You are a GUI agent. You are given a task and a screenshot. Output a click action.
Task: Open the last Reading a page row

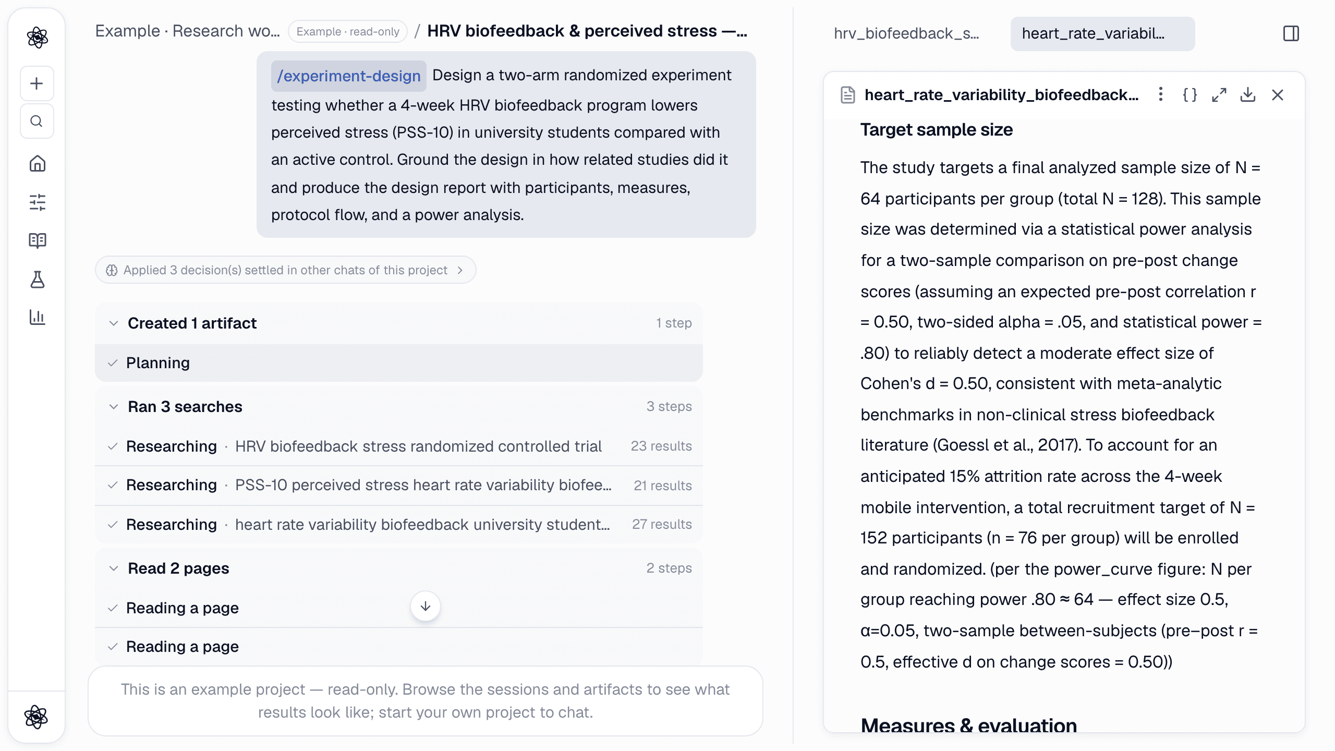(x=399, y=647)
